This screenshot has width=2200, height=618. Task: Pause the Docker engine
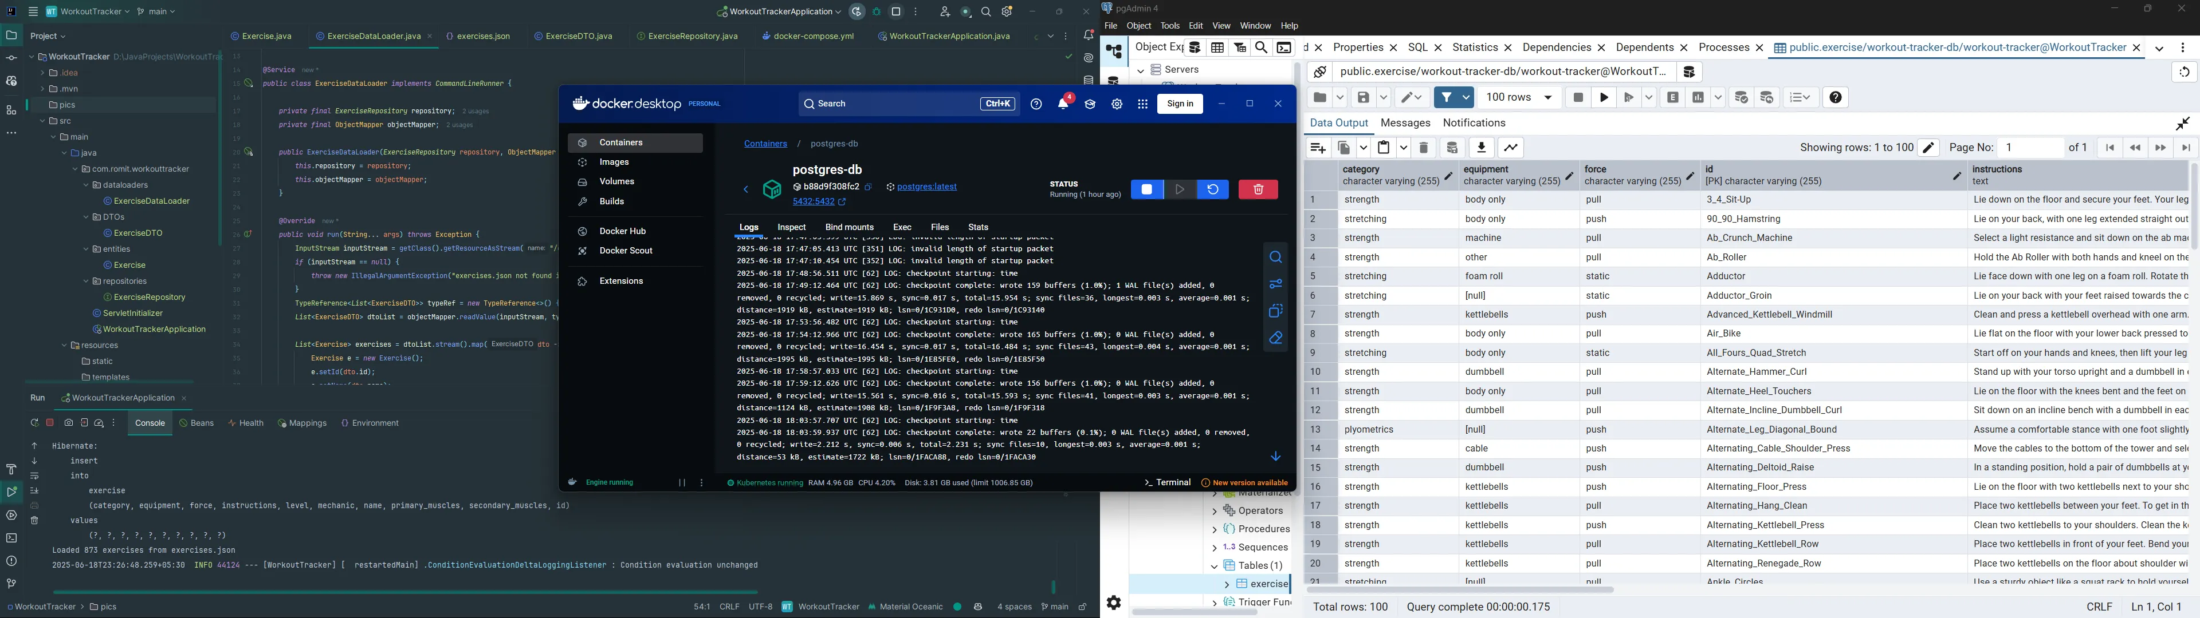[682, 483]
